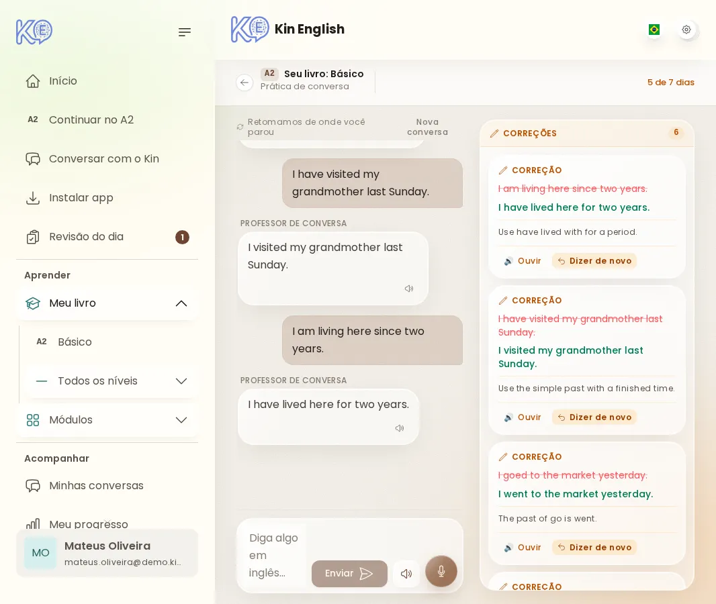The width and height of the screenshot is (716, 604).
Task: Choose Instalar app in sidebar
Action: click(107, 198)
